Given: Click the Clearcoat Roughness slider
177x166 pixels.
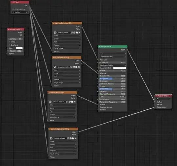Looking at the screenshot, I should point(112,94).
